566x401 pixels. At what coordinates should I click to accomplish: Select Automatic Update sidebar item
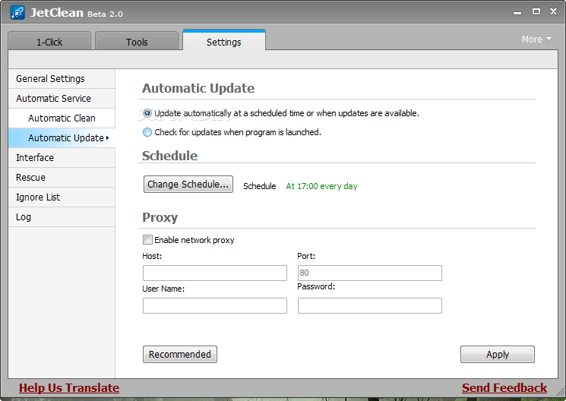62,138
